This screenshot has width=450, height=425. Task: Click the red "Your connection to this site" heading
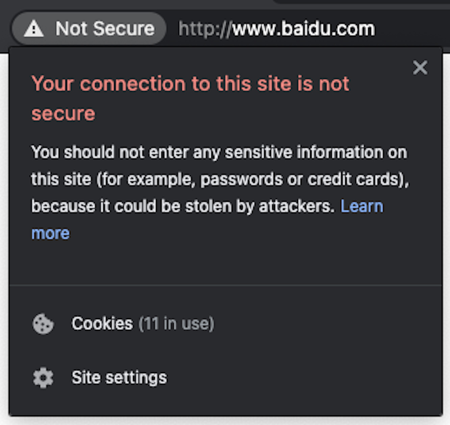pos(190,84)
